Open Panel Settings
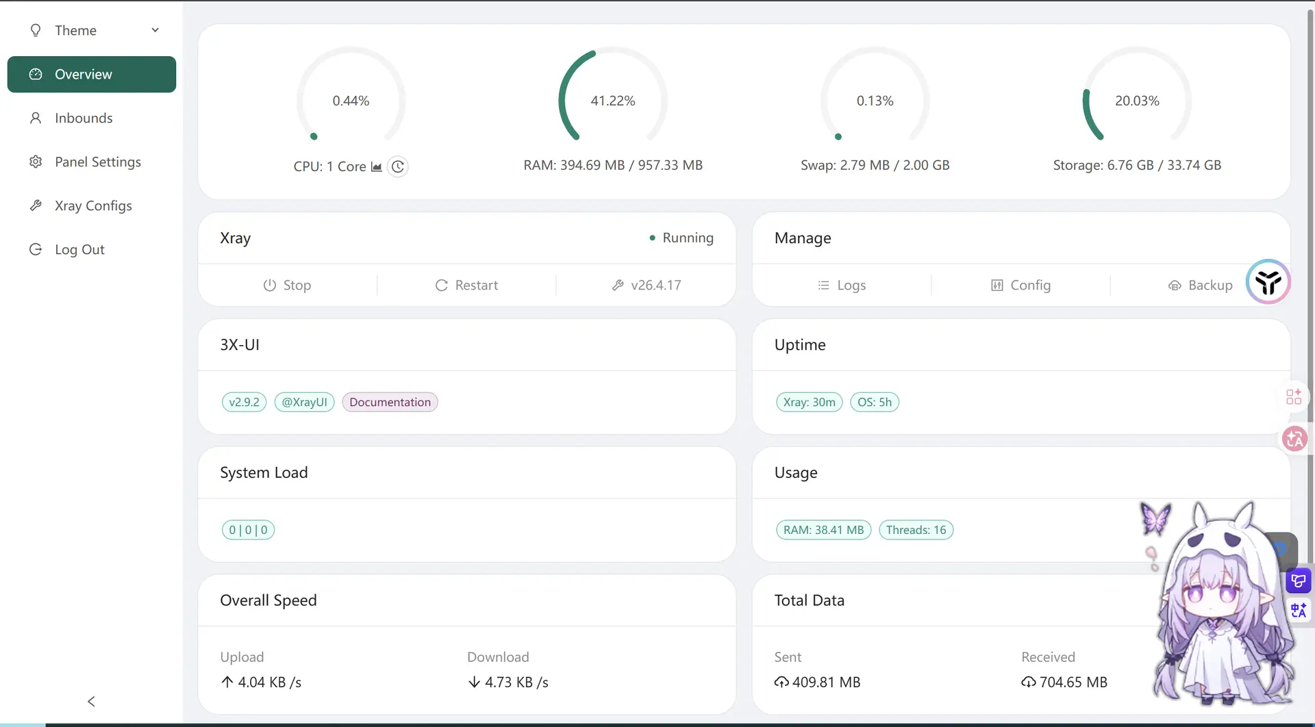This screenshot has height=727, width=1315. [92, 162]
